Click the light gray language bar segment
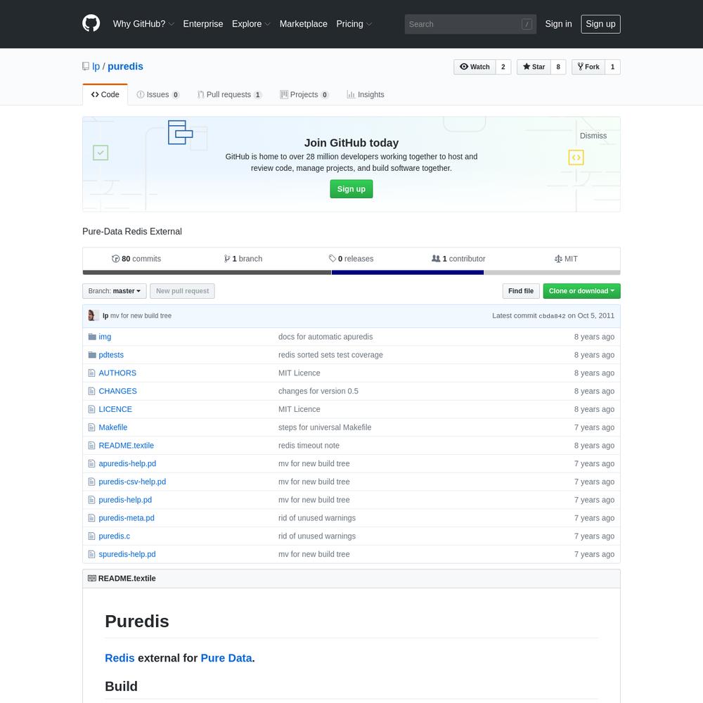The height and width of the screenshot is (703, 703). coord(552,273)
